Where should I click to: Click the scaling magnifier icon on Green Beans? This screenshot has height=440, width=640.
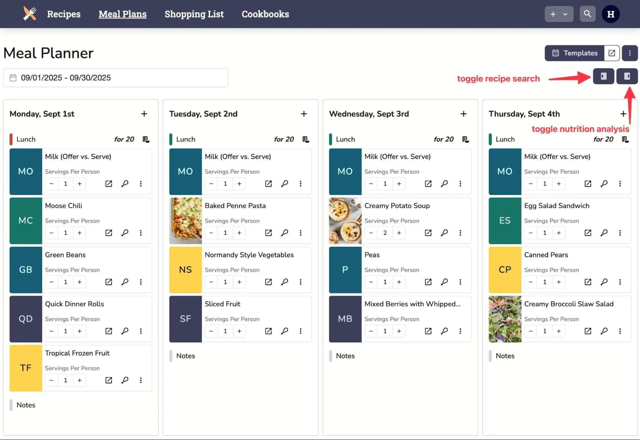coord(125,282)
